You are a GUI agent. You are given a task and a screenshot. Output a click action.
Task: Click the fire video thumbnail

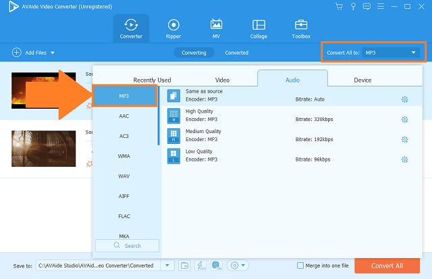coord(43,91)
